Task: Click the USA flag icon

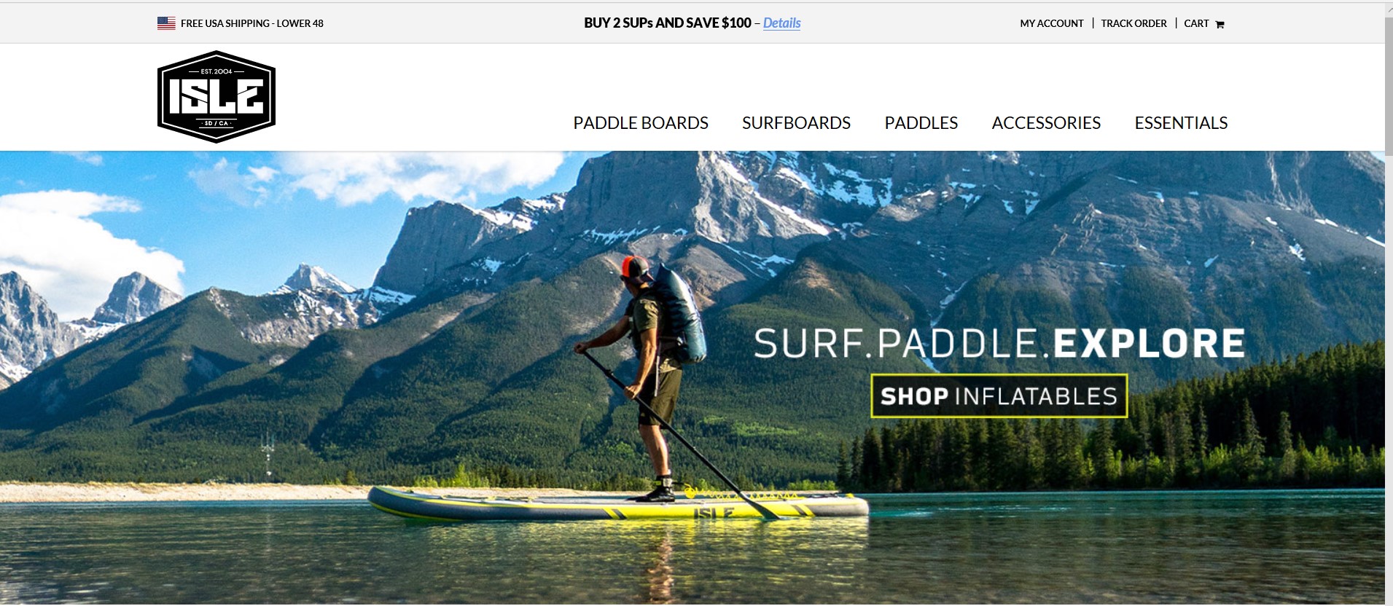Action: [166, 23]
